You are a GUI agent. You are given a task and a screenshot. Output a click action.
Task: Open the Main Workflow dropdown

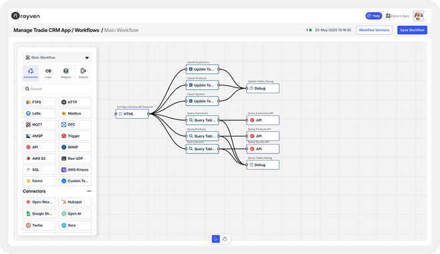[x=57, y=57]
